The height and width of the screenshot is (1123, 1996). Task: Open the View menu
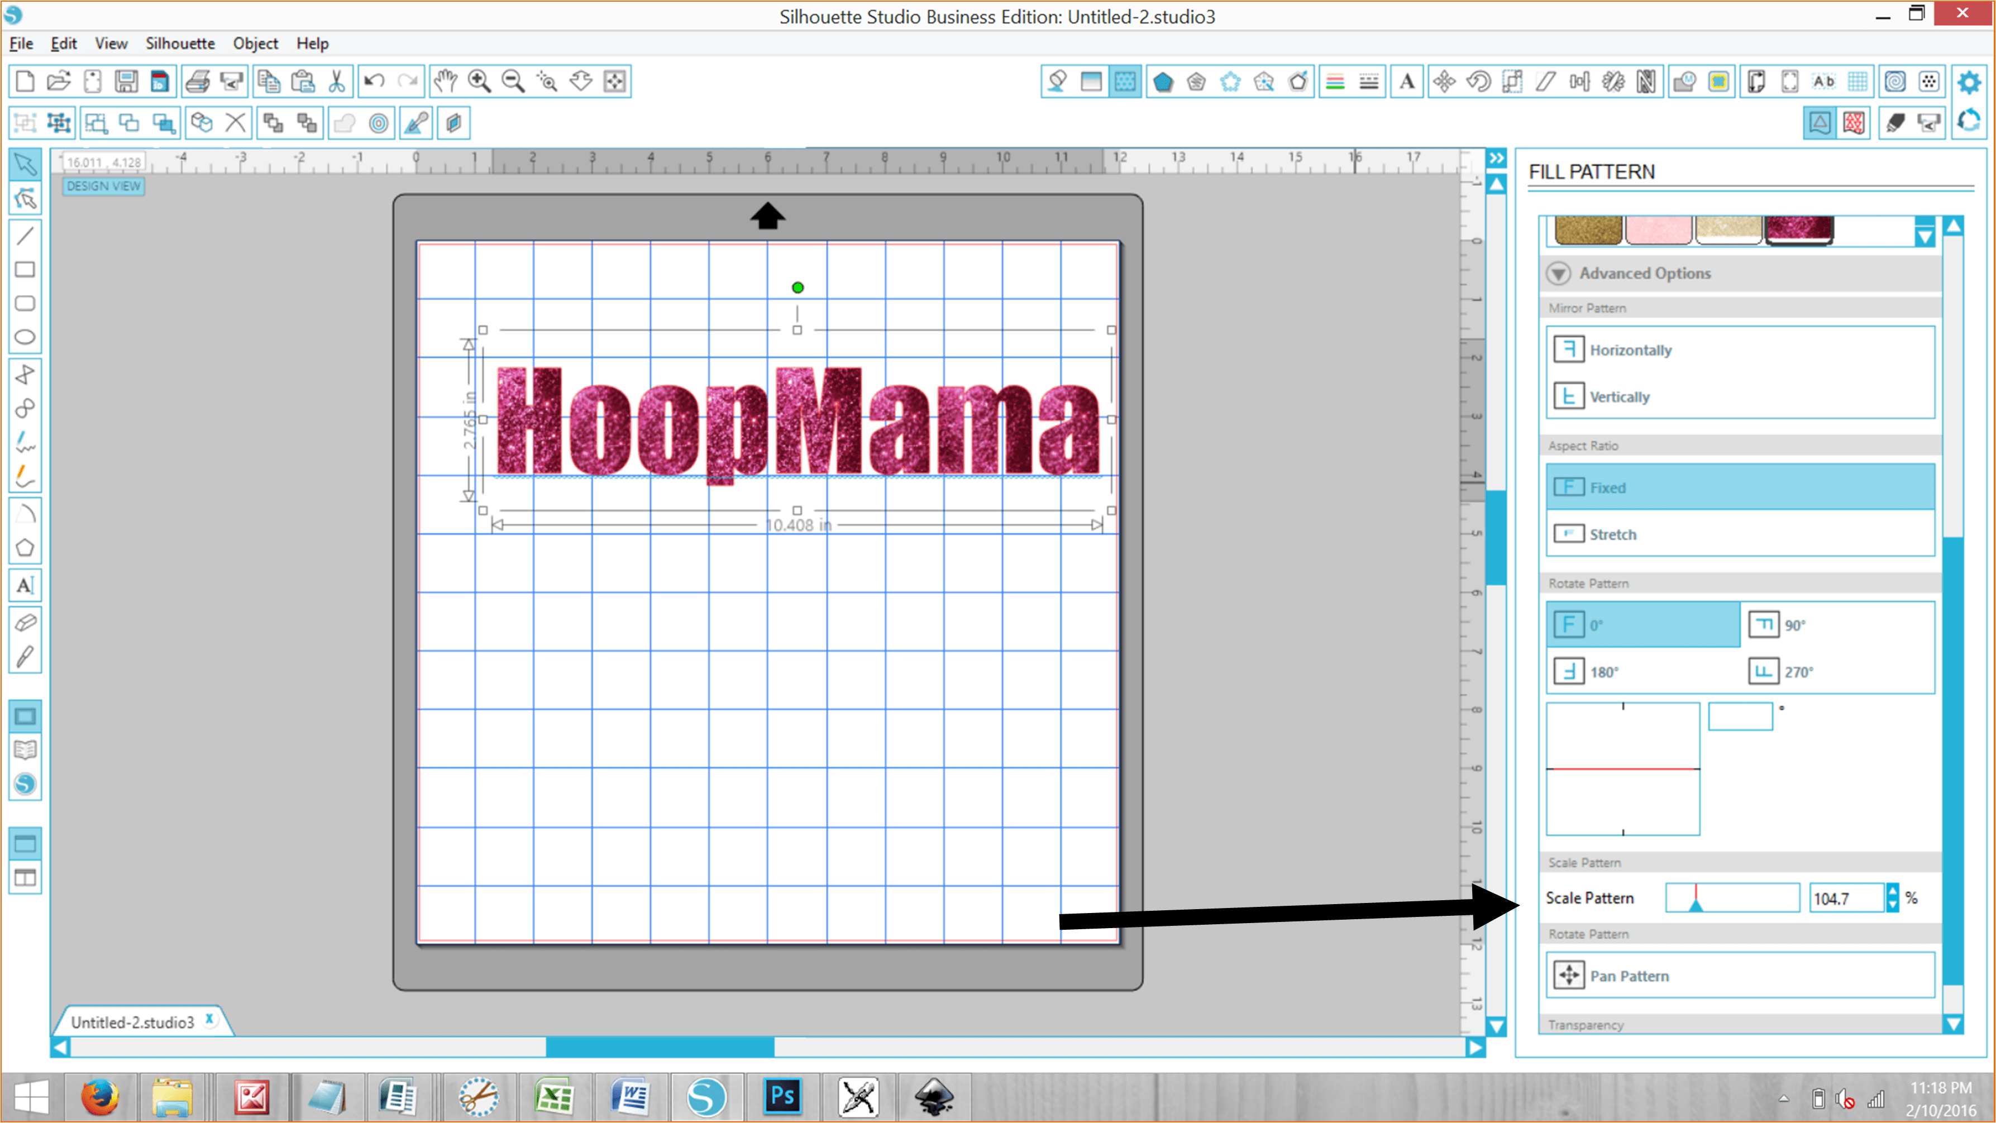pyautogui.click(x=111, y=44)
